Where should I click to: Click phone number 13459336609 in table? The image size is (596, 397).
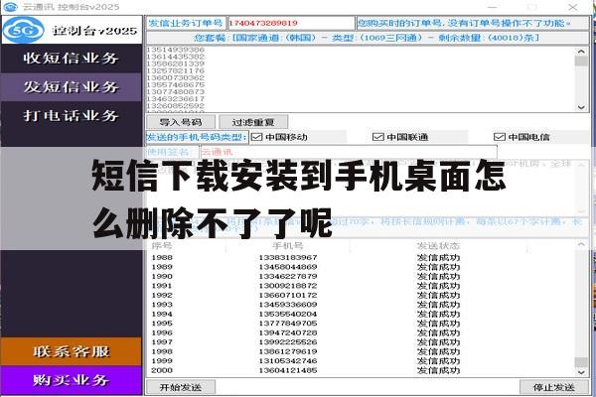pyautogui.click(x=288, y=305)
